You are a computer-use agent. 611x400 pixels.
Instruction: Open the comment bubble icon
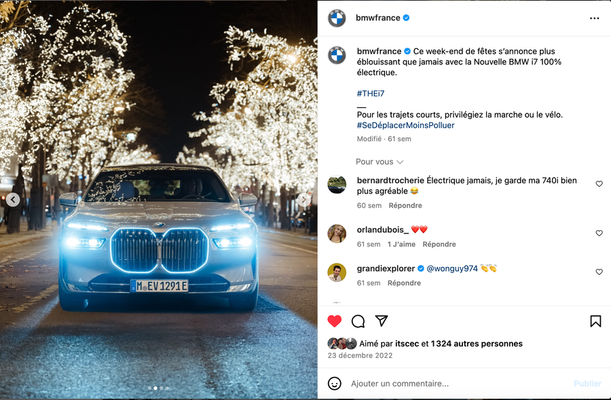[358, 321]
